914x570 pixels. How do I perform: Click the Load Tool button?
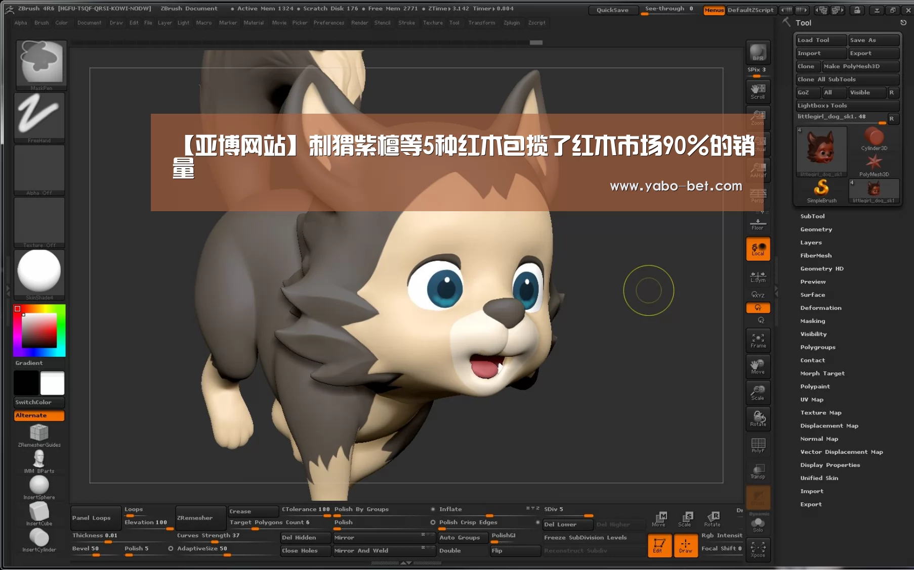pos(821,40)
